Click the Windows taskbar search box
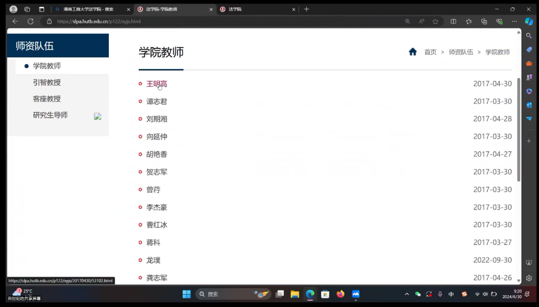The height and width of the screenshot is (307, 539). tap(227, 294)
